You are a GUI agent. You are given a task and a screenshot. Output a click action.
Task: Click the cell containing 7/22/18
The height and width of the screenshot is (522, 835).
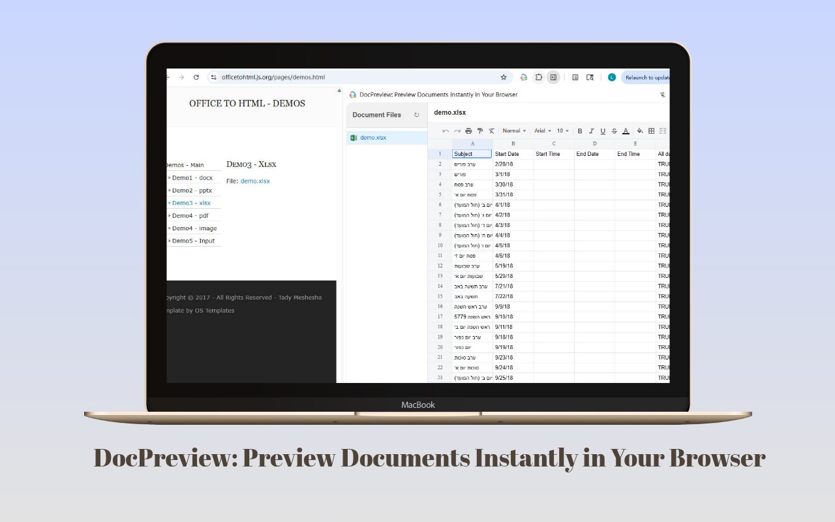tap(513, 296)
